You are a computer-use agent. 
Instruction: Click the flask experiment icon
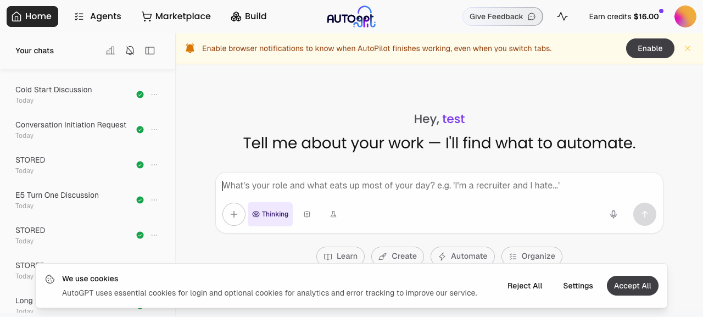tap(333, 214)
